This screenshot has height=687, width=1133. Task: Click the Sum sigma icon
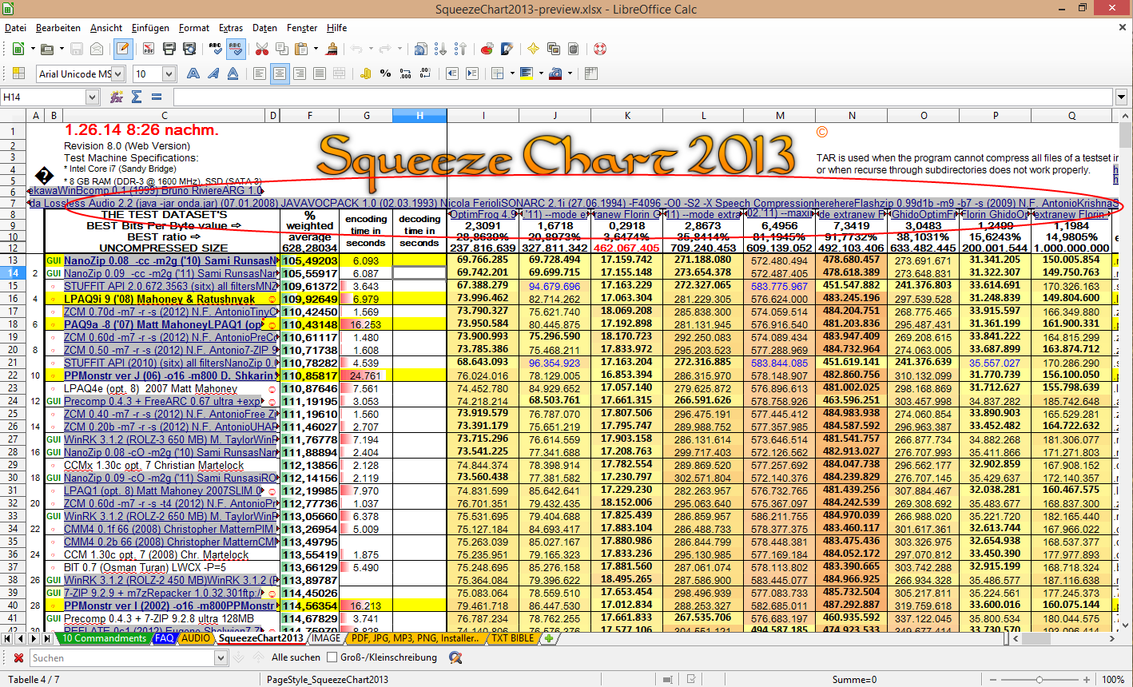(x=137, y=97)
